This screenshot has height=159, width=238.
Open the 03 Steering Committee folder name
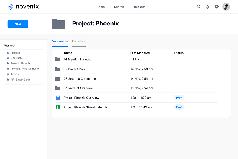pos(80,79)
